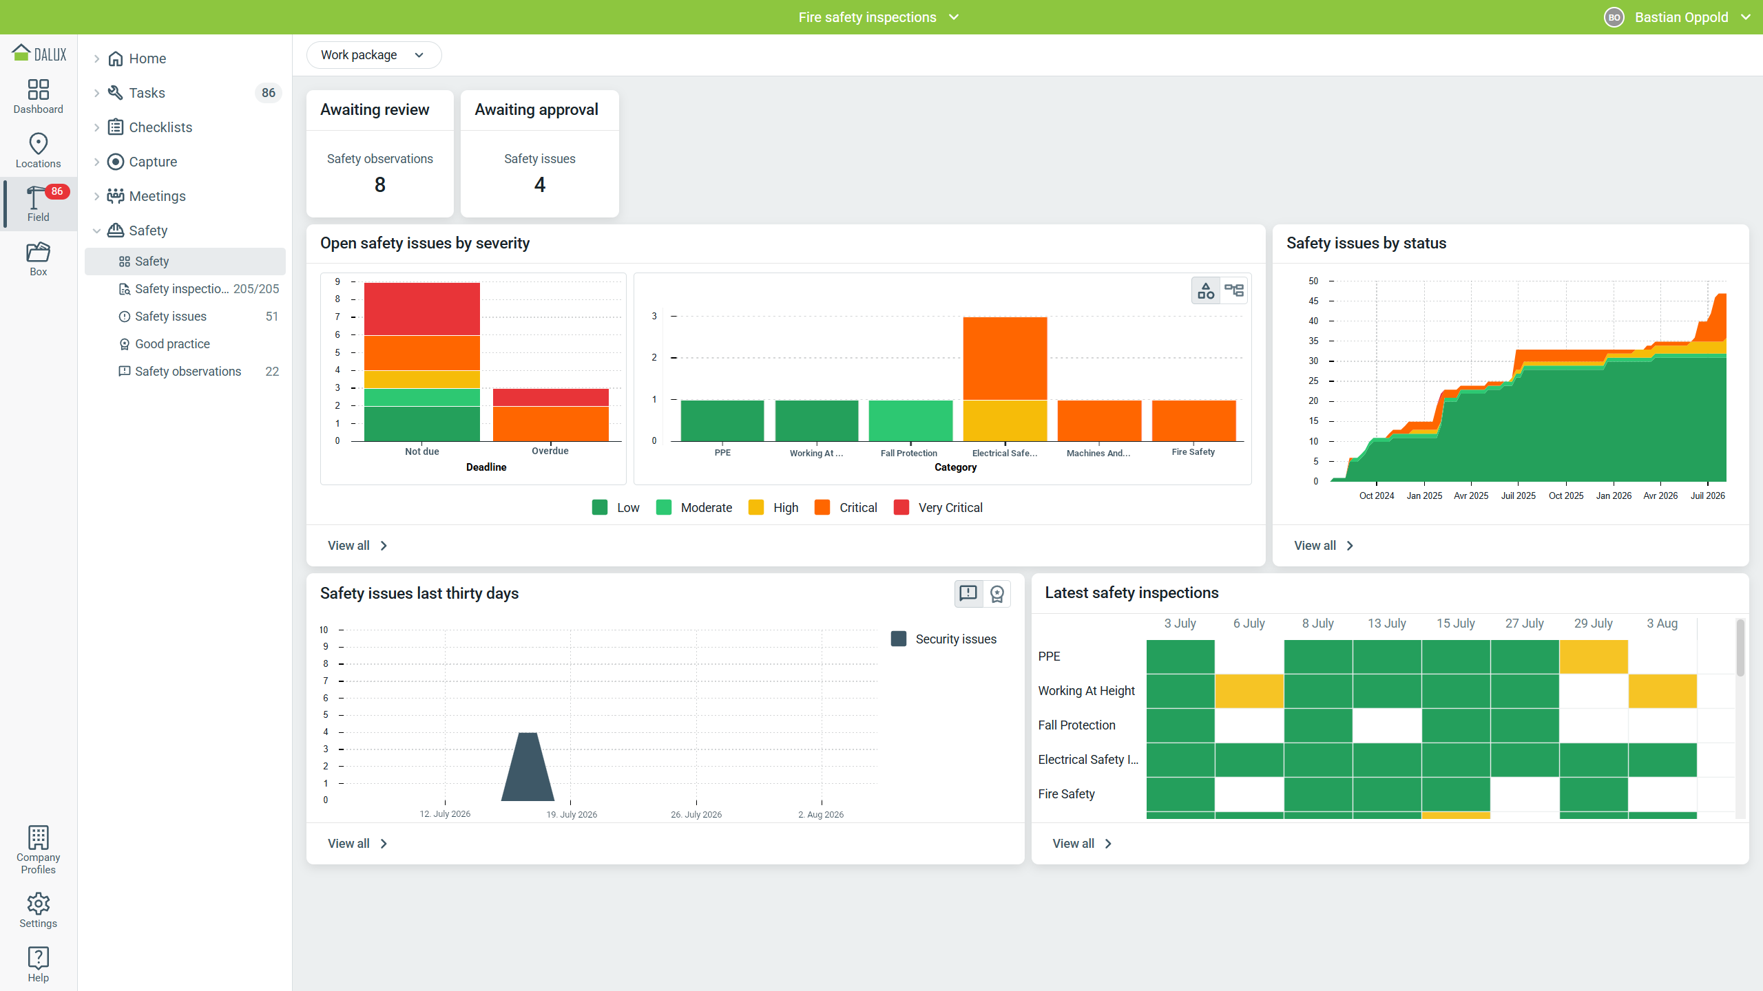The height and width of the screenshot is (991, 1763).
Task: Click the Dalux logo
Action: (x=39, y=53)
